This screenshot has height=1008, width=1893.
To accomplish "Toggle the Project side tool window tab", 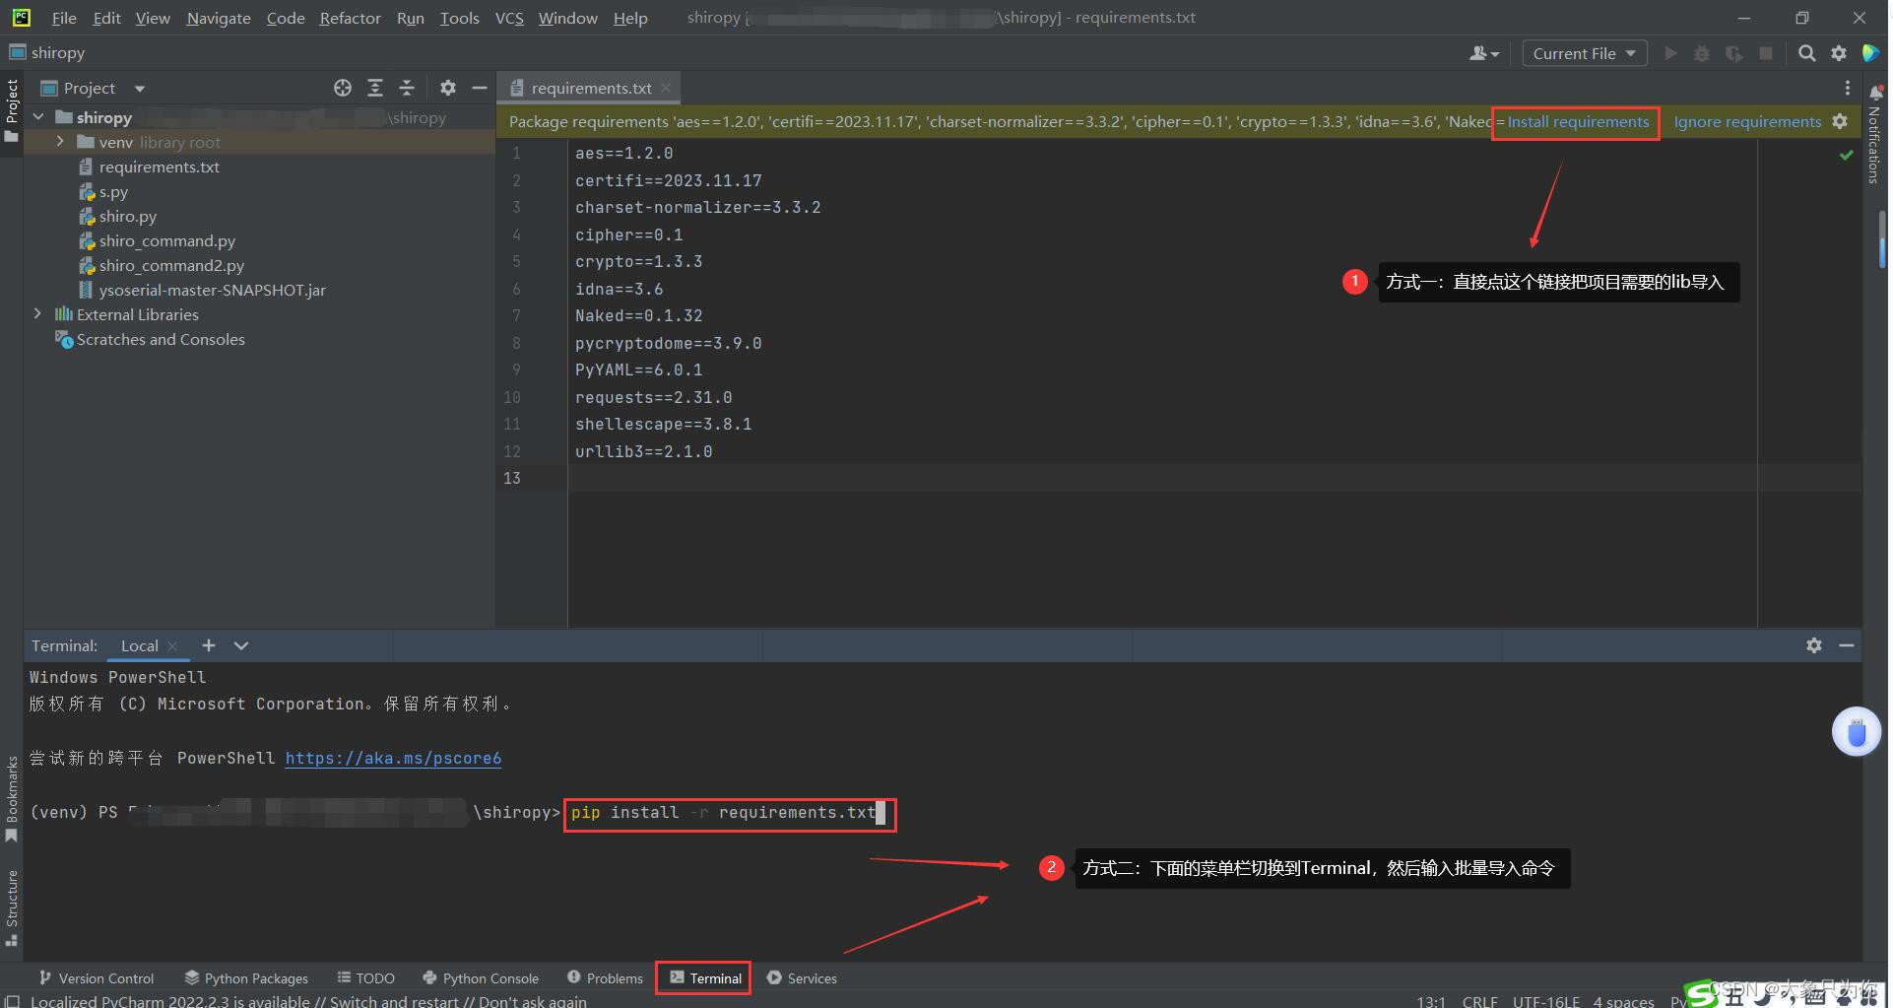I will pyautogui.click(x=12, y=109).
